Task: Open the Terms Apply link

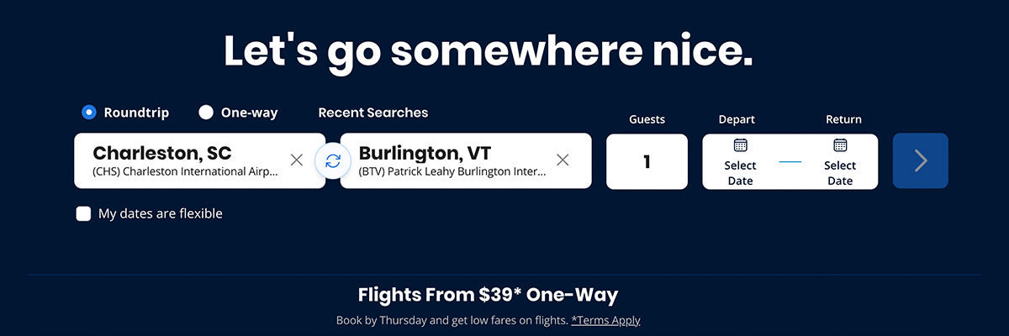Action: click(605, 320)
